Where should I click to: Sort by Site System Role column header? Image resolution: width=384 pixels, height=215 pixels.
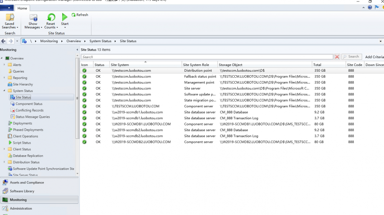tap(200, 65)
